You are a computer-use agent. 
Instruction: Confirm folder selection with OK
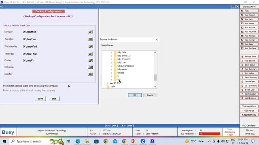[135, 95]
